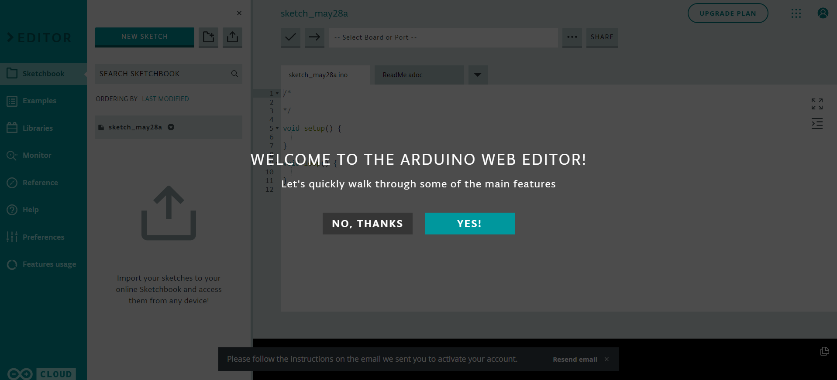Click the void setup() code line
837x380 pixels.
[312, 128]
